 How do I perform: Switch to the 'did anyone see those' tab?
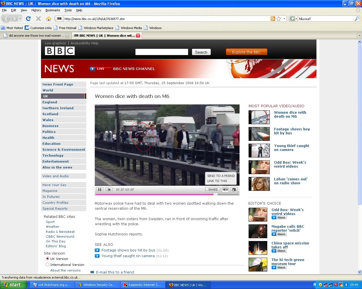pos(35,36)
